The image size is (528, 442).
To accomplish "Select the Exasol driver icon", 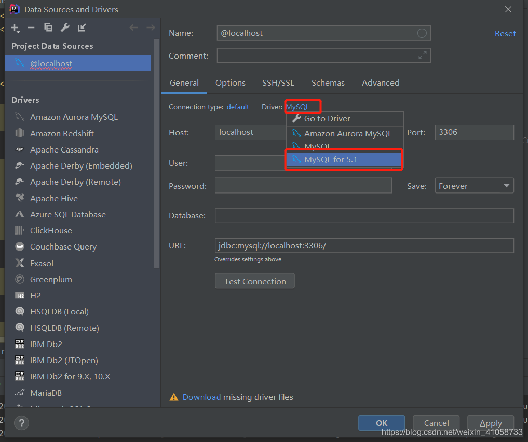I will tap(20, 263).
